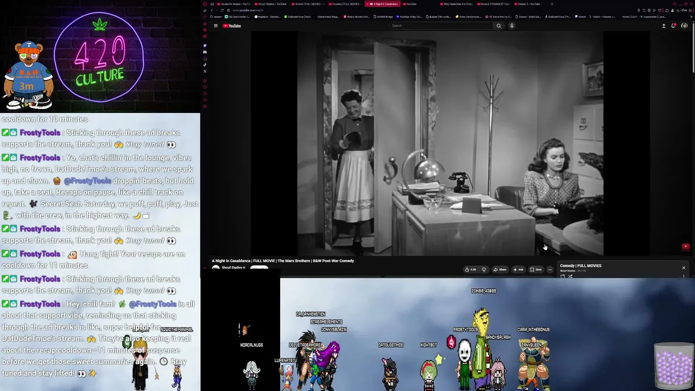The height and width of the screenshot is (391, 695).
Task: Open the X icon in browser sidebar
Action: pyautogui.click(x=205, y=71)
